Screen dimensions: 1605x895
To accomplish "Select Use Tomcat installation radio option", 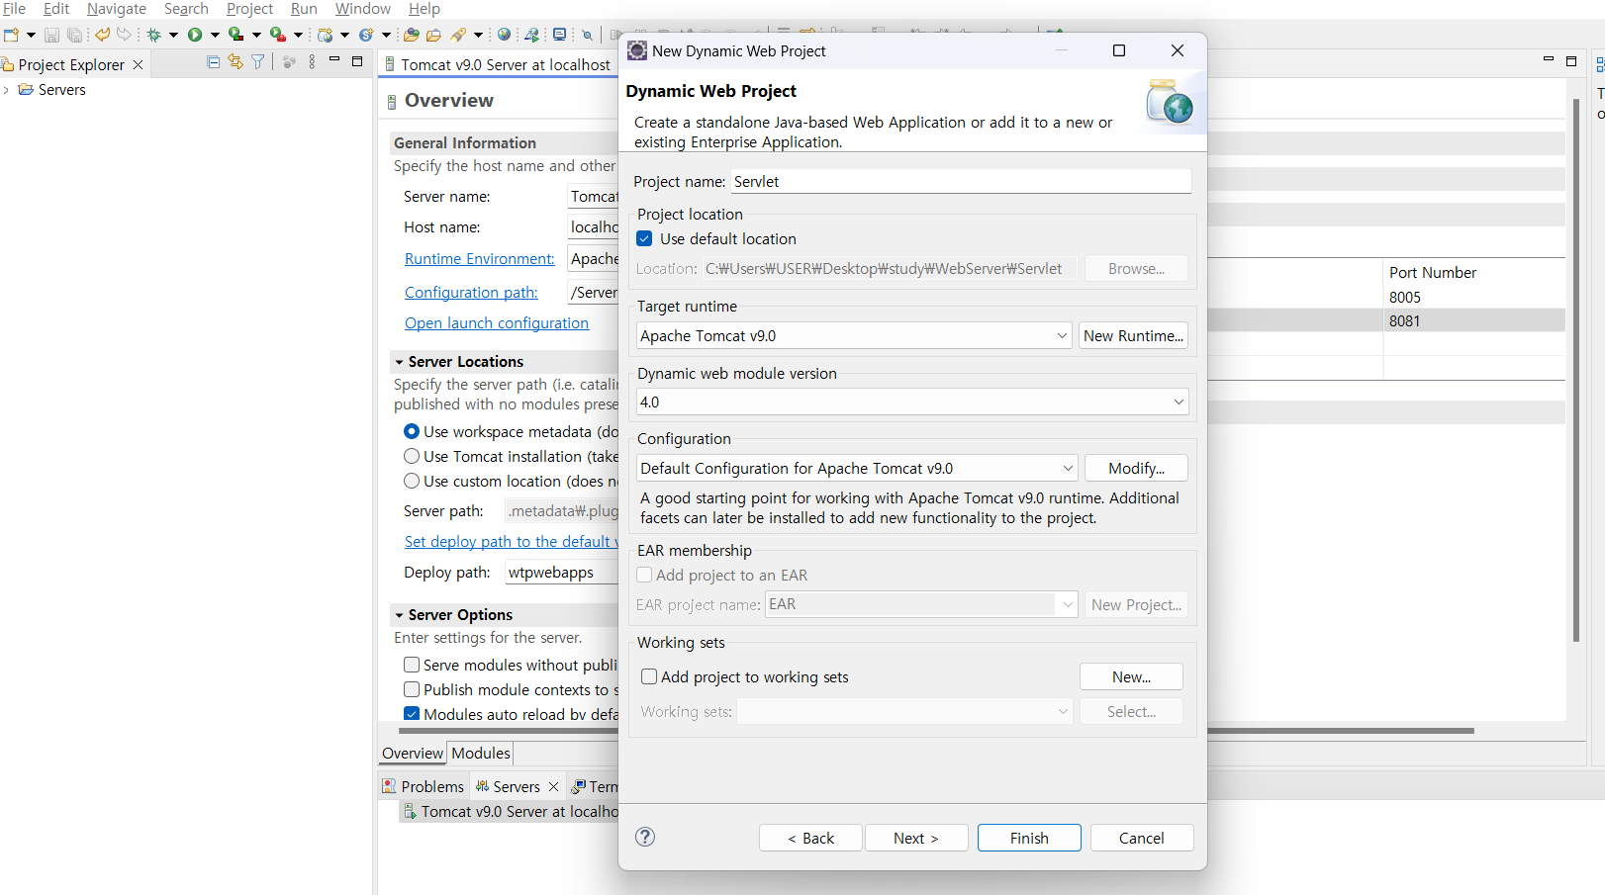I will coord(412,456).
